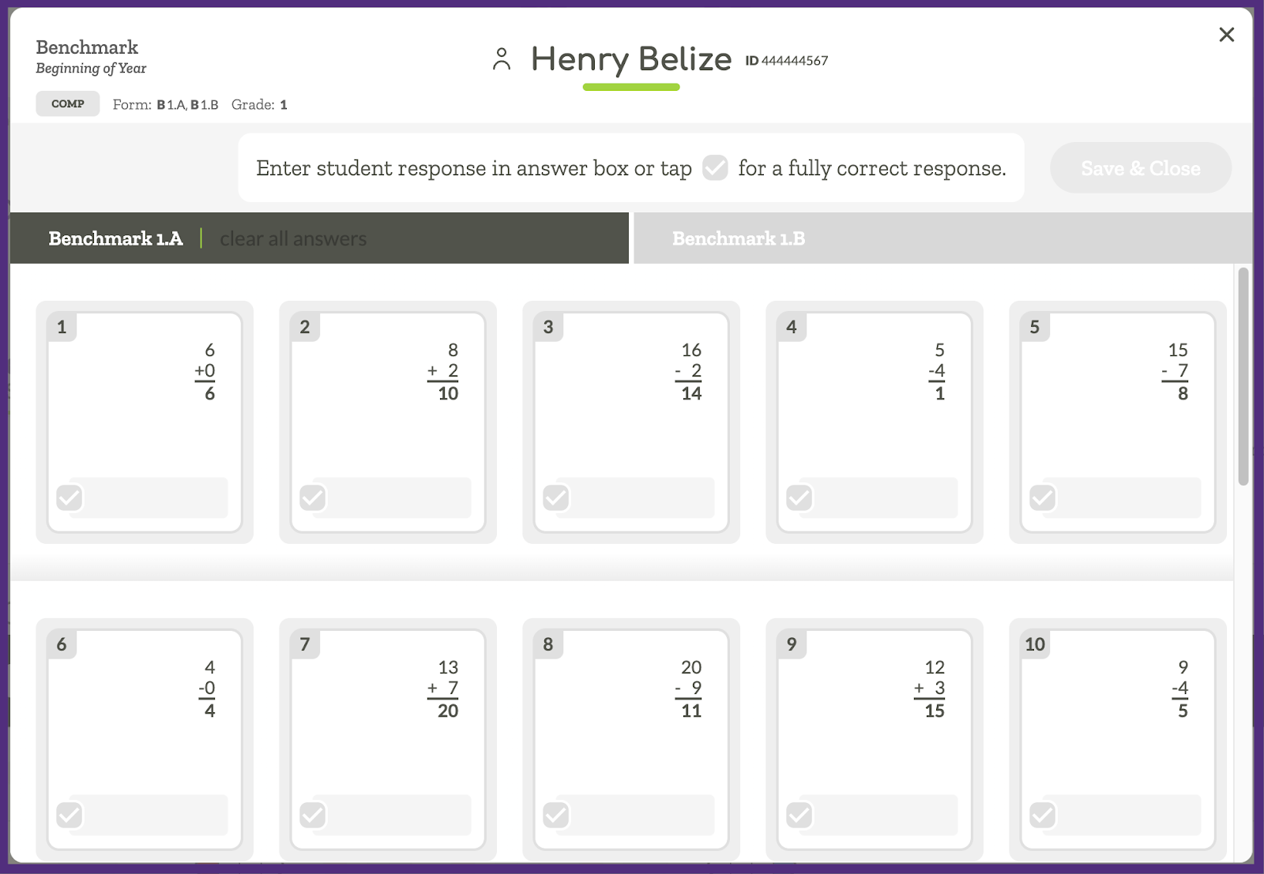Viewport: 1264px width, 874px height.
Task: Click the checkmark icon in the instruction banner
Action: 714,167
